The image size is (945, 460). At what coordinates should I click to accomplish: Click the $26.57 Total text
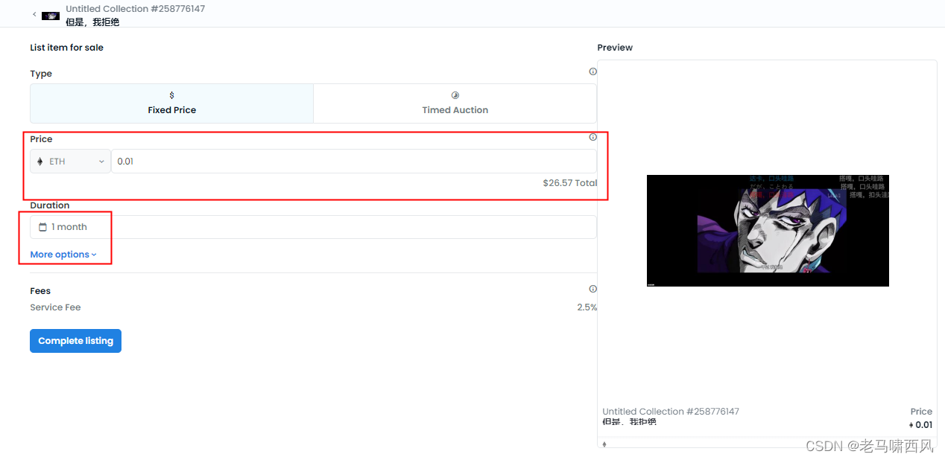pyautogui.click(x=569, y=183)
